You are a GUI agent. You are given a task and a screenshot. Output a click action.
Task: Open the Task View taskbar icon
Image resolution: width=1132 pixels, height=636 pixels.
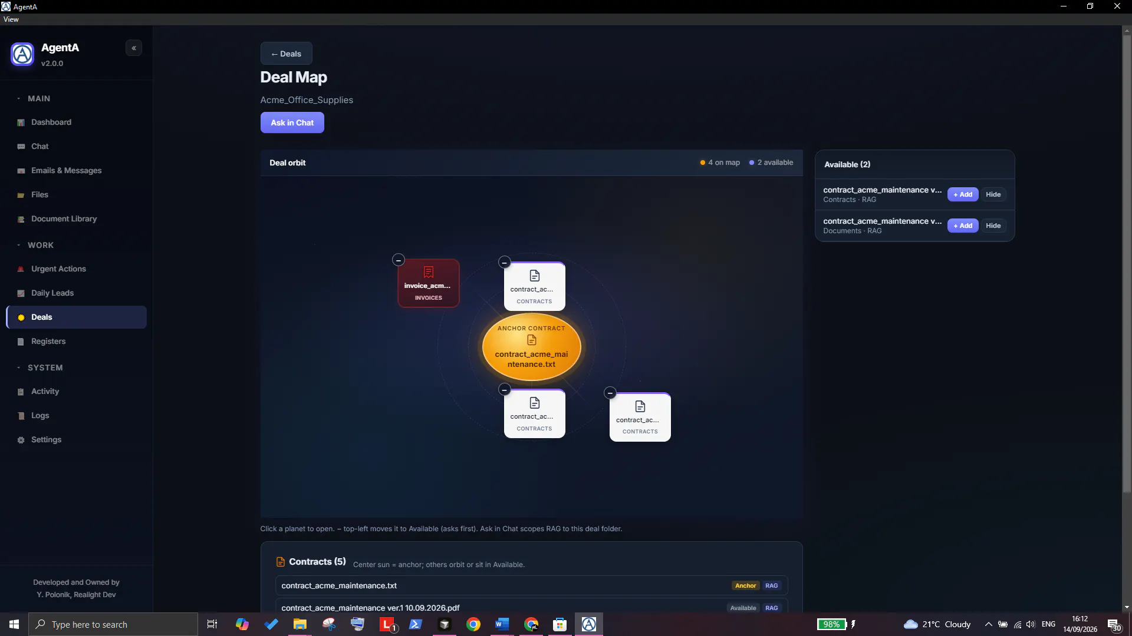point(212,624)
